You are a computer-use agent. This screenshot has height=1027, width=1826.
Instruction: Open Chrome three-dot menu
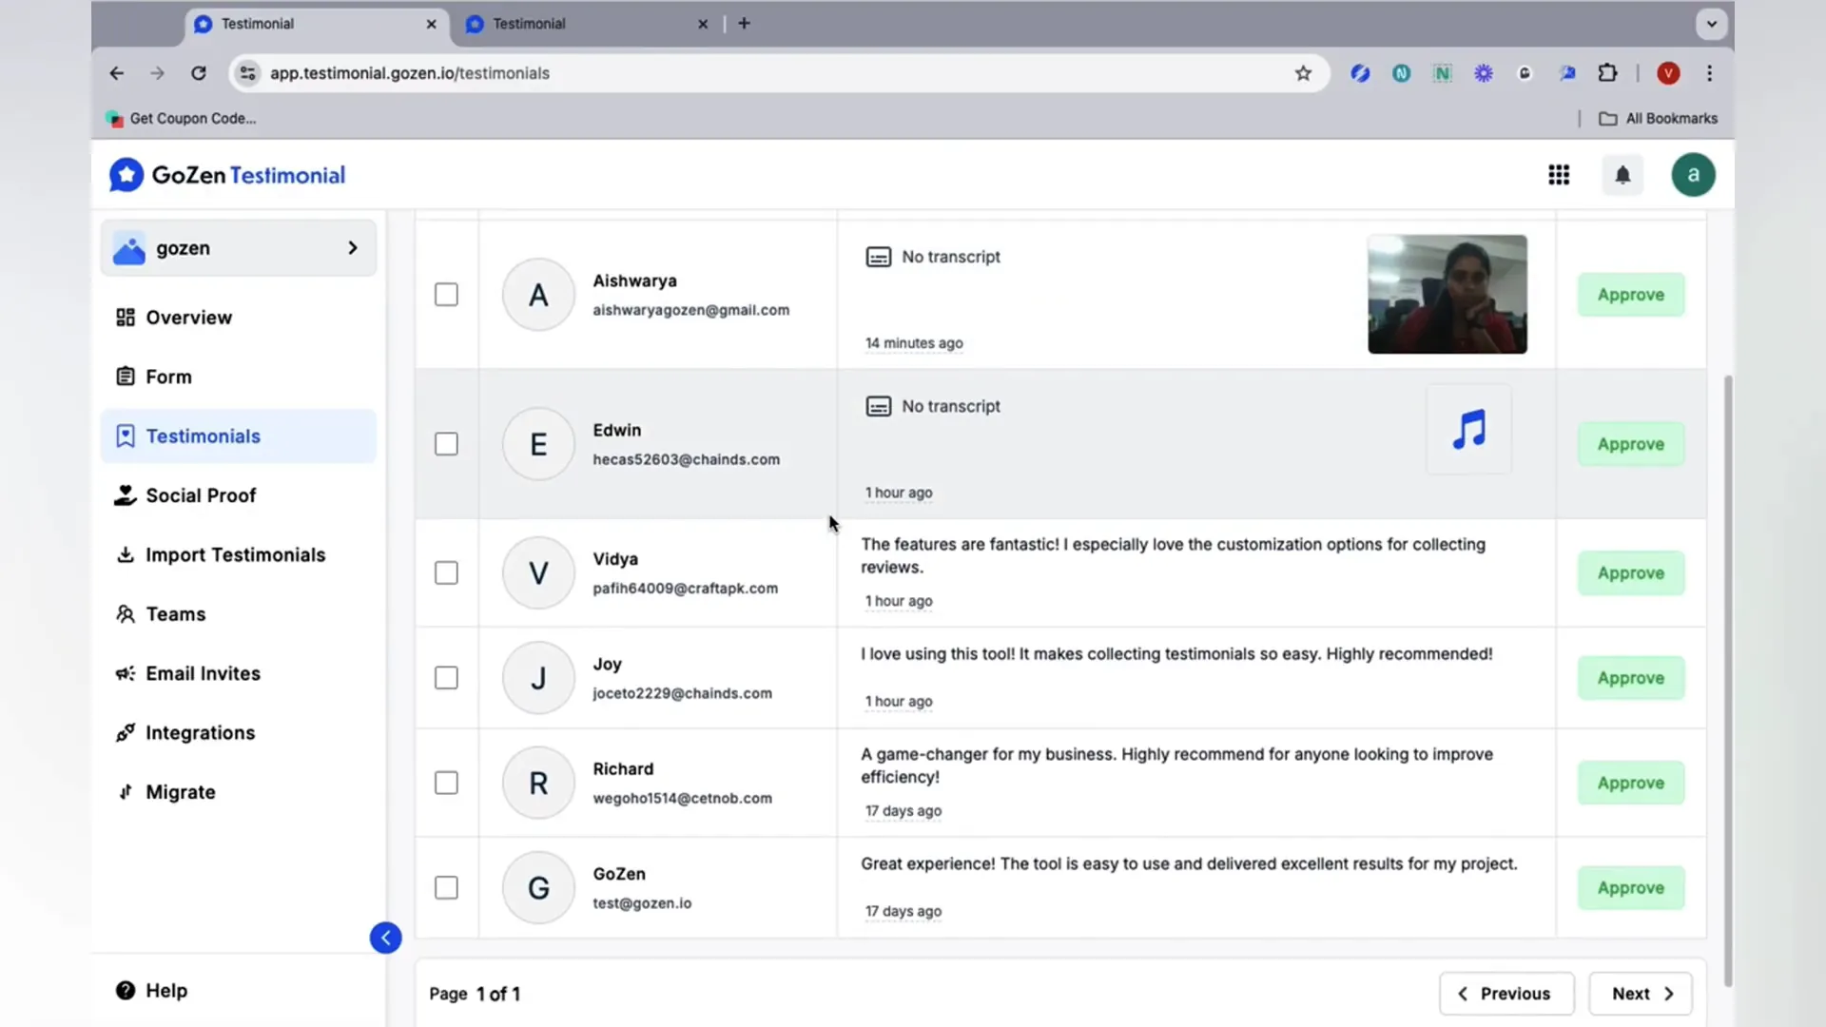tap(1709, 73)
